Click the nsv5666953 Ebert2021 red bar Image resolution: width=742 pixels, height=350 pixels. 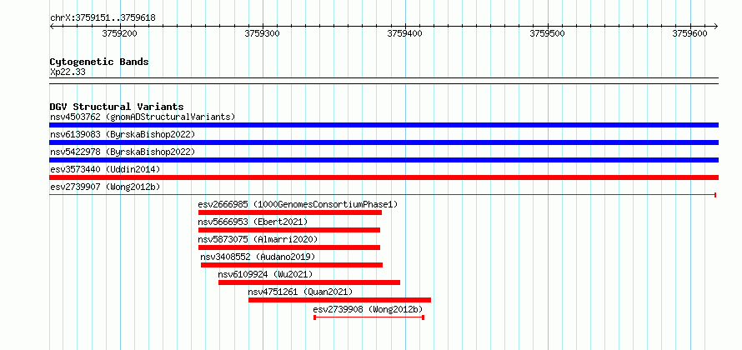tap(289, 230)
